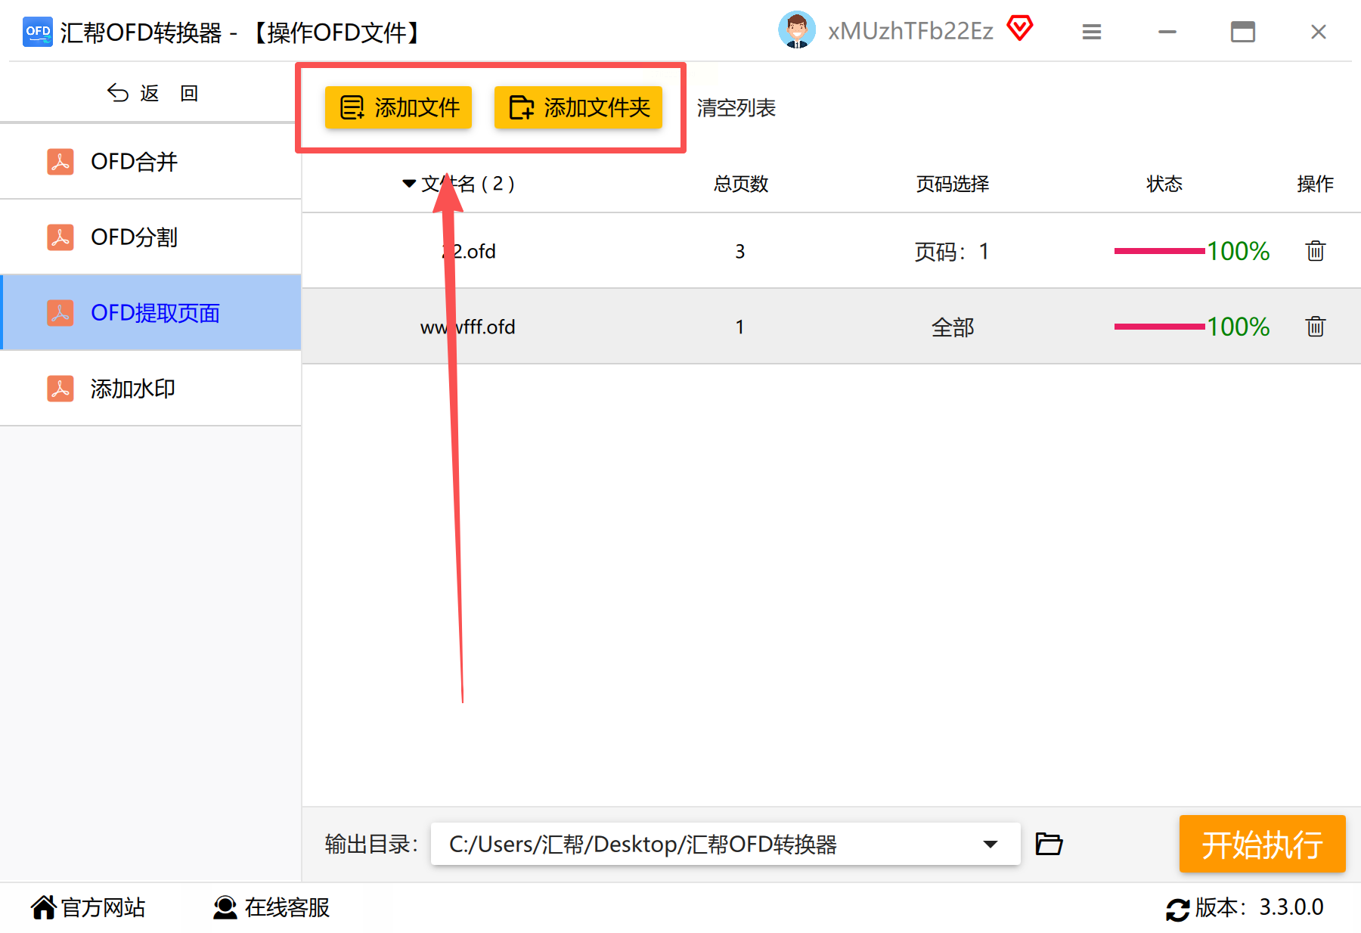Start processing with 开始执行 button

pos(1262,844)
